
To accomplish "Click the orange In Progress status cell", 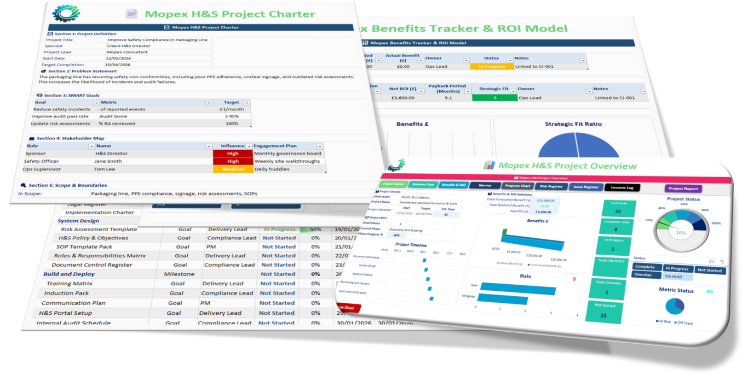I will click(x=492, y=67).
